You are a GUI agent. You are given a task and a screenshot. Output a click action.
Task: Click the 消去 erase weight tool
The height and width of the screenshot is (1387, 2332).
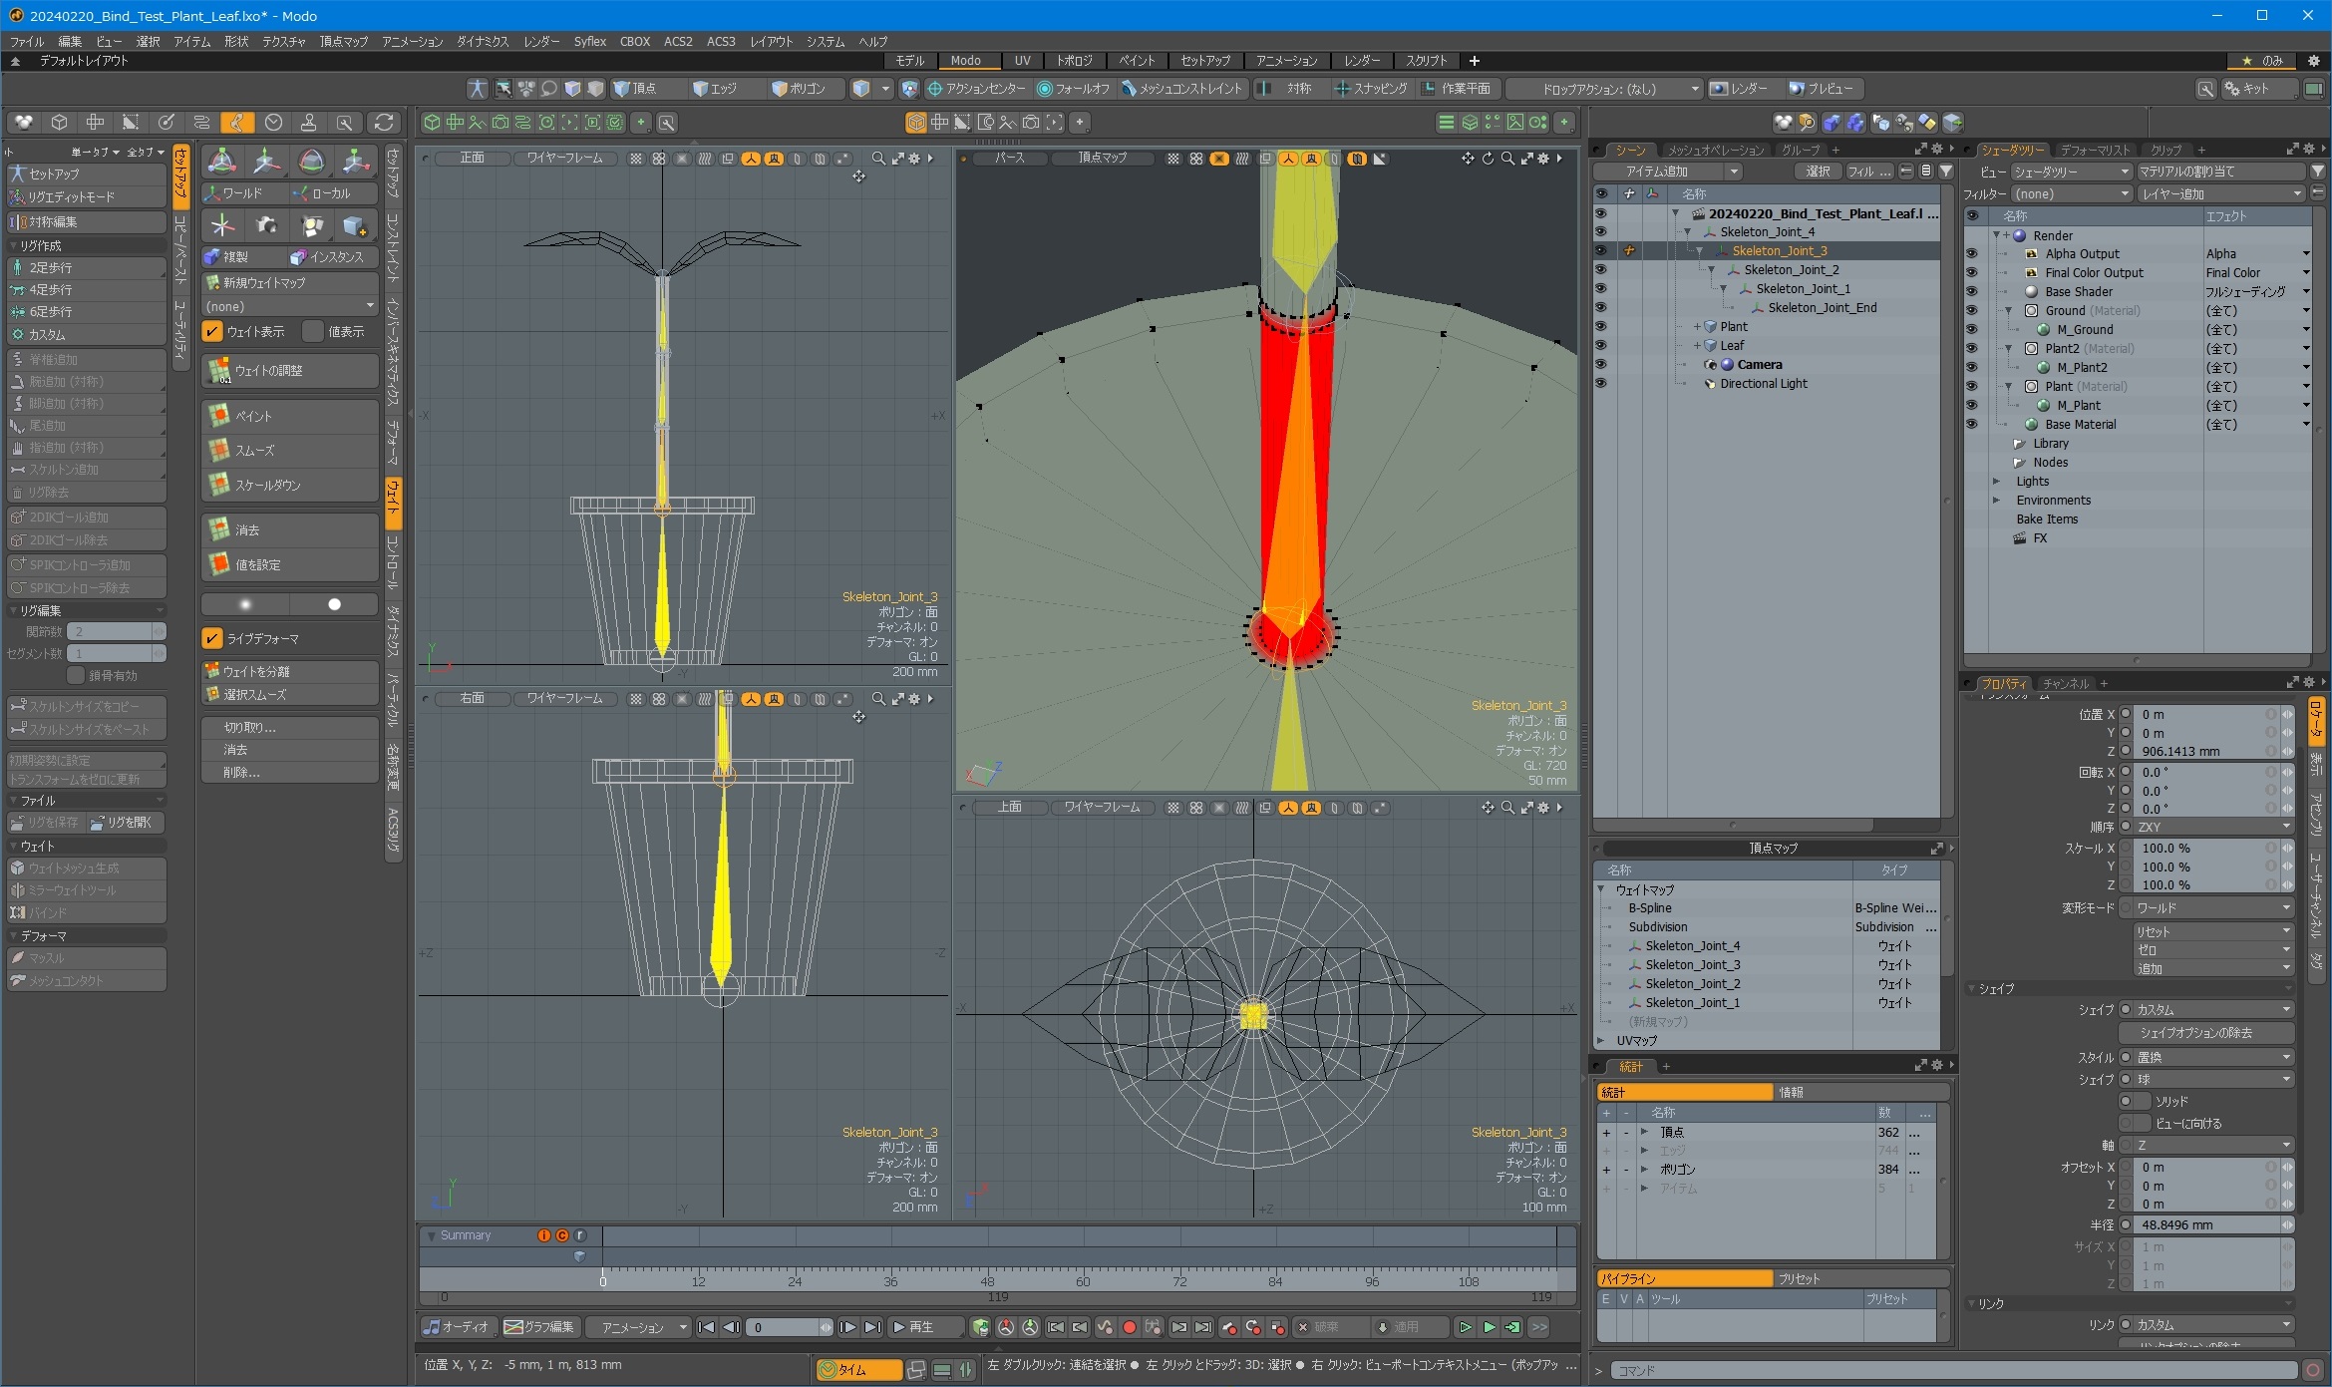tap(290, 529)
